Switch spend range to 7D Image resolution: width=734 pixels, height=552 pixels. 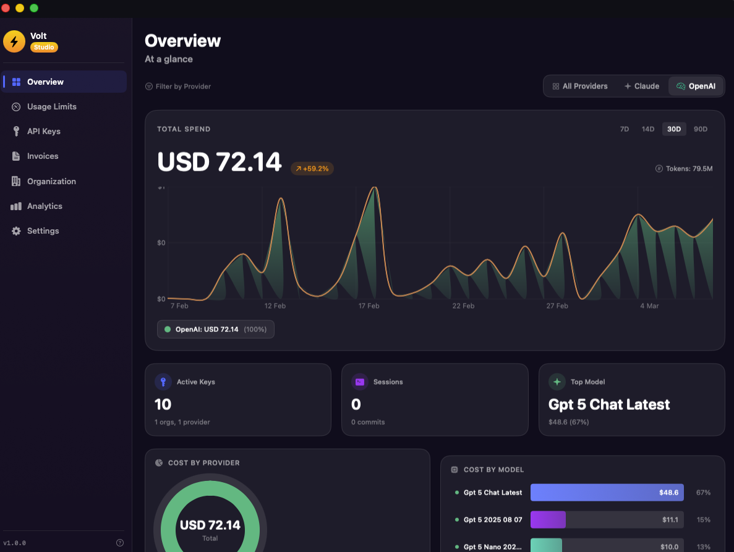(x=624, y=129)
